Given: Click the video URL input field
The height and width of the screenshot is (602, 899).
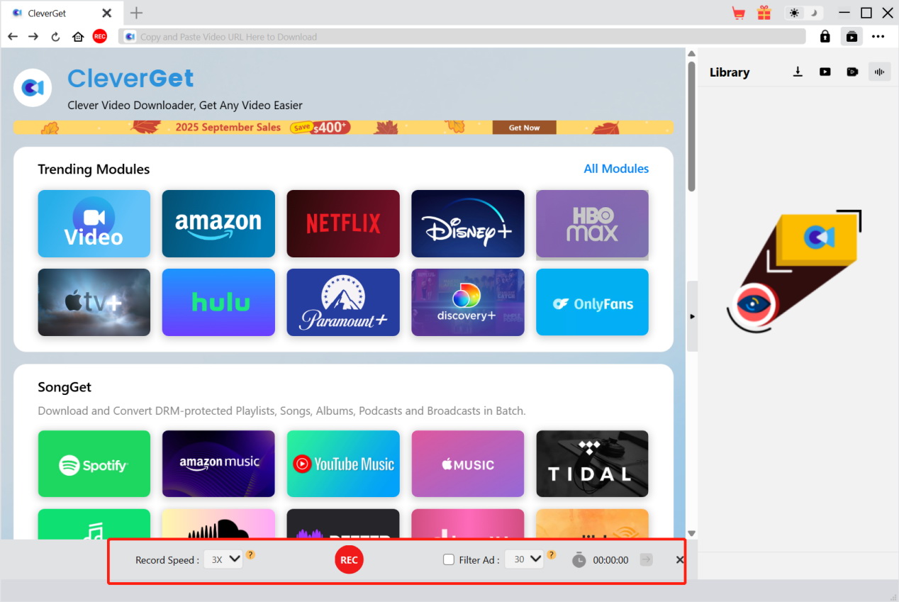Looking at the screenshot, I should coord(462,36).
